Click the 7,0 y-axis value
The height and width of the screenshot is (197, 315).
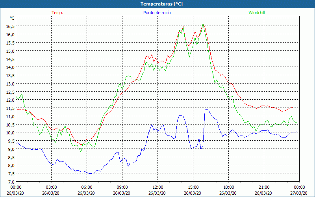pyautogui.click(x=11, y=182)
